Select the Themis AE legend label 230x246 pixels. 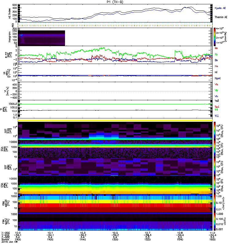(x=221, y=17)
